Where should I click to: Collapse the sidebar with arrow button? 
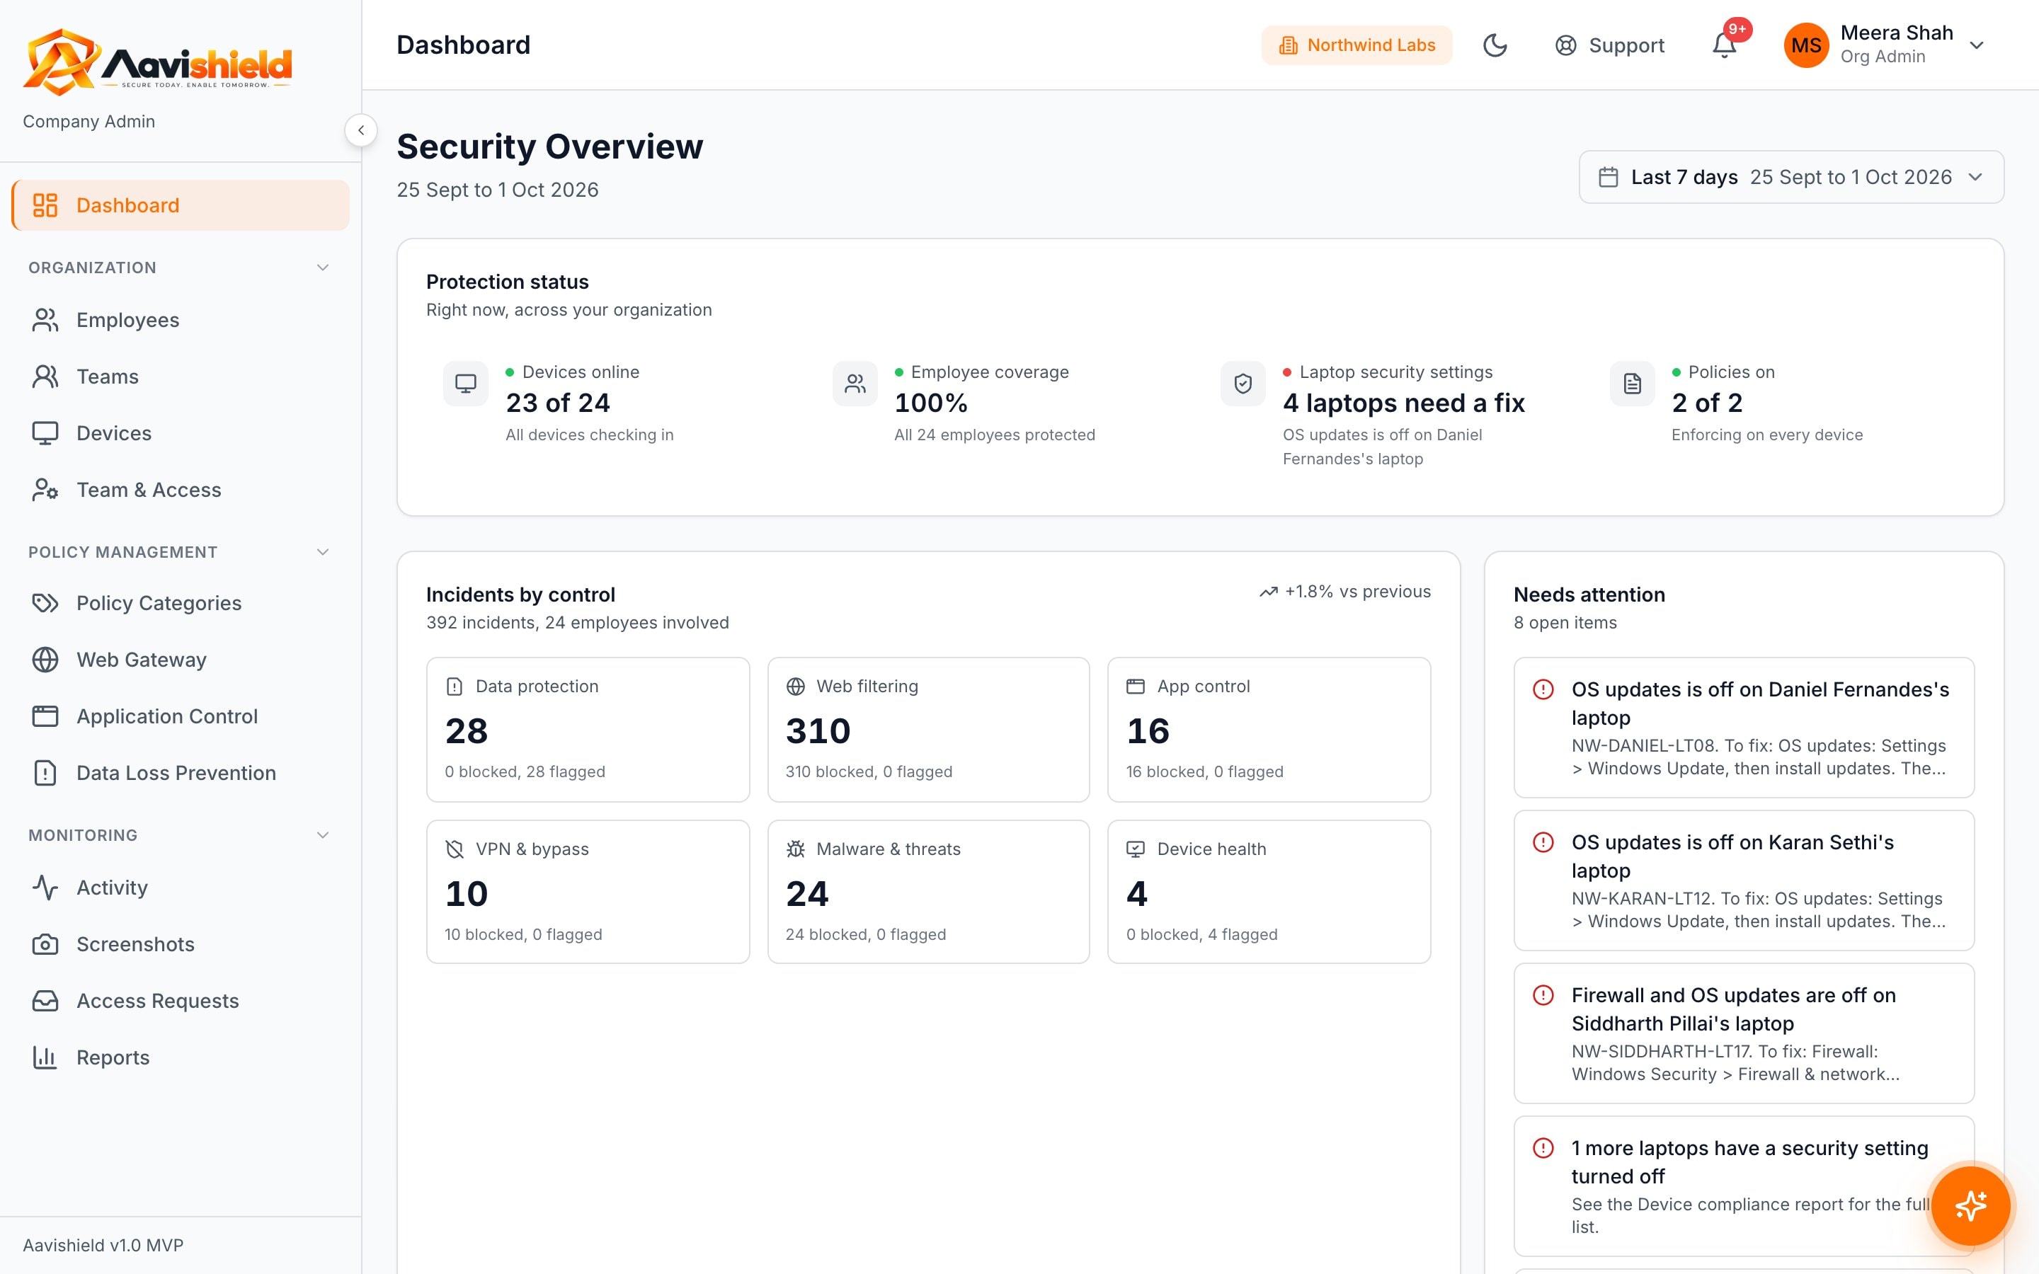click(360, 131)
